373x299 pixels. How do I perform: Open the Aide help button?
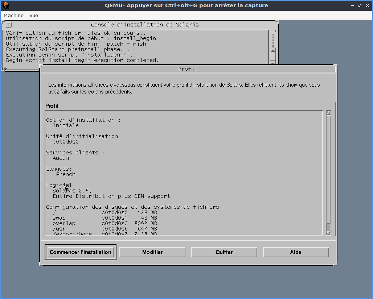pos(296,252)
